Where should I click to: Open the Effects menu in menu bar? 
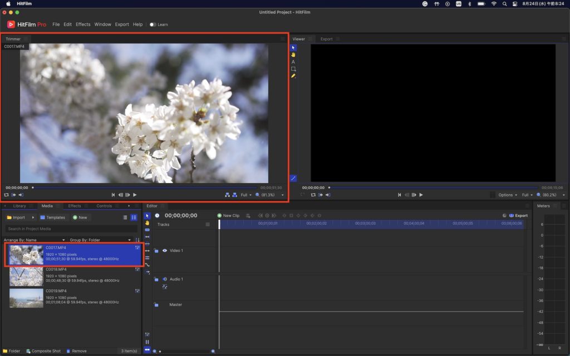tap(83, 24)
